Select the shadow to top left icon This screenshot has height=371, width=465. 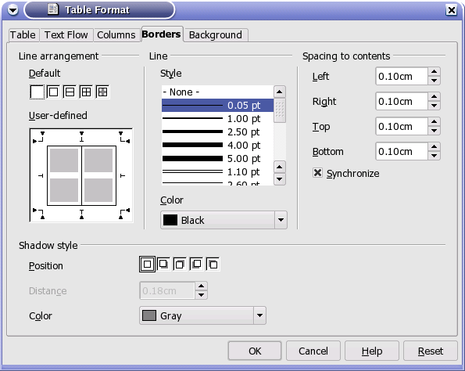(213, 264)
